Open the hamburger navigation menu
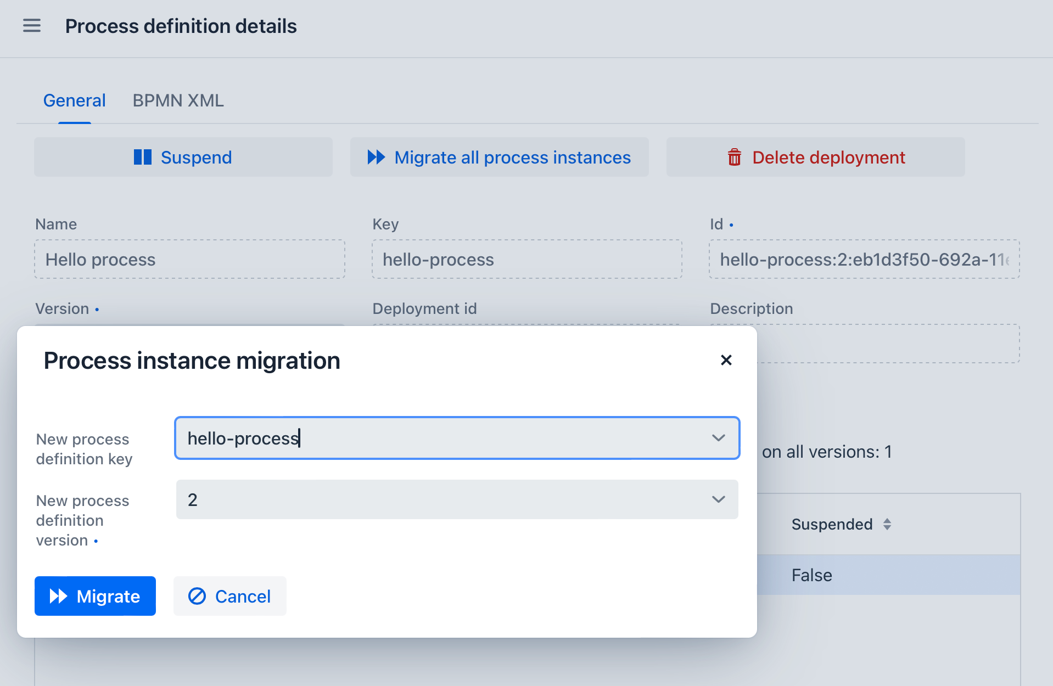This screenshot has width=1053, height=686. (32, 25)
